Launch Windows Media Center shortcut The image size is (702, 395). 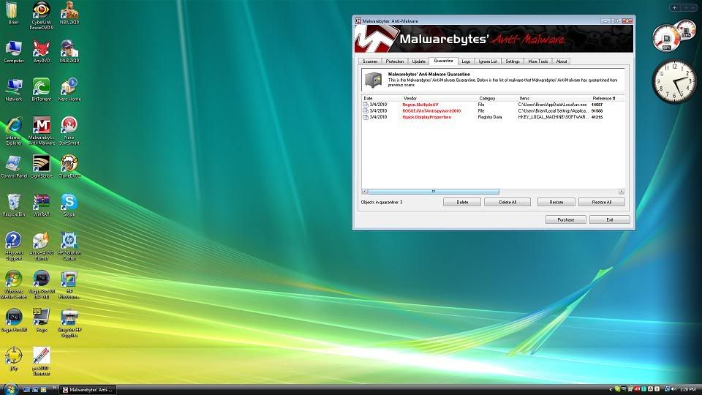13,285
